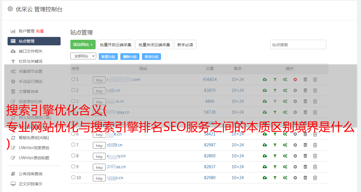Open 采集细节设置 in the sidebar
The width and height of the screenshot is (361, 192).
coord(31,71)
